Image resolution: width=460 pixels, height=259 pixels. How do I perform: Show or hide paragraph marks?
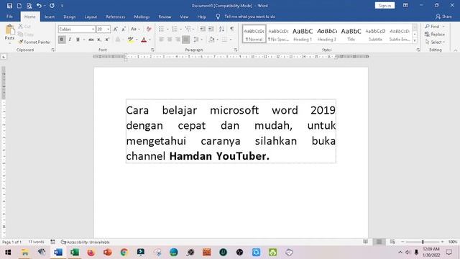point(232,29)
